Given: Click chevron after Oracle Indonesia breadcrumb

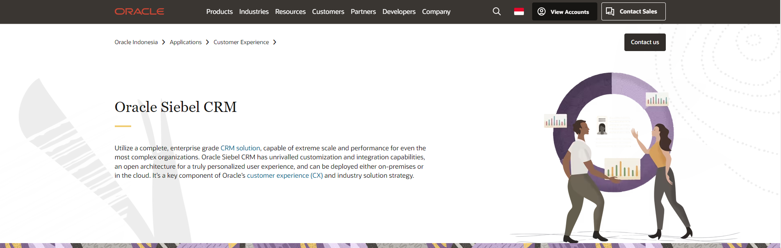Looking at the screenshot, I should [x=164, y=42].
